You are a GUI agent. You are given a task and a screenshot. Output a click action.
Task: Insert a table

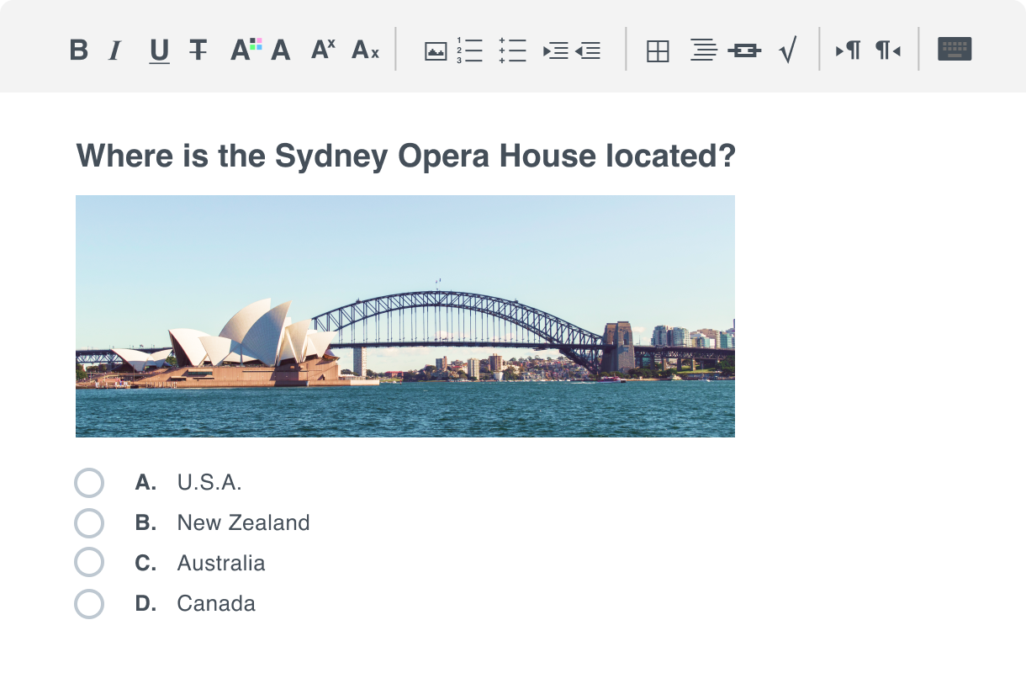pos(658,51)
